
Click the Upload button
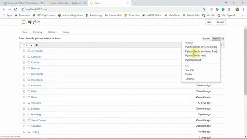point(207,39)
